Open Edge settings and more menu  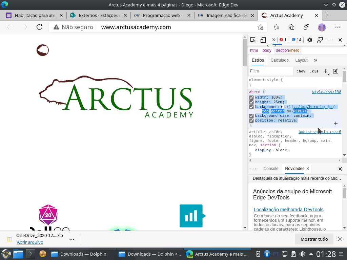[337, 27]
